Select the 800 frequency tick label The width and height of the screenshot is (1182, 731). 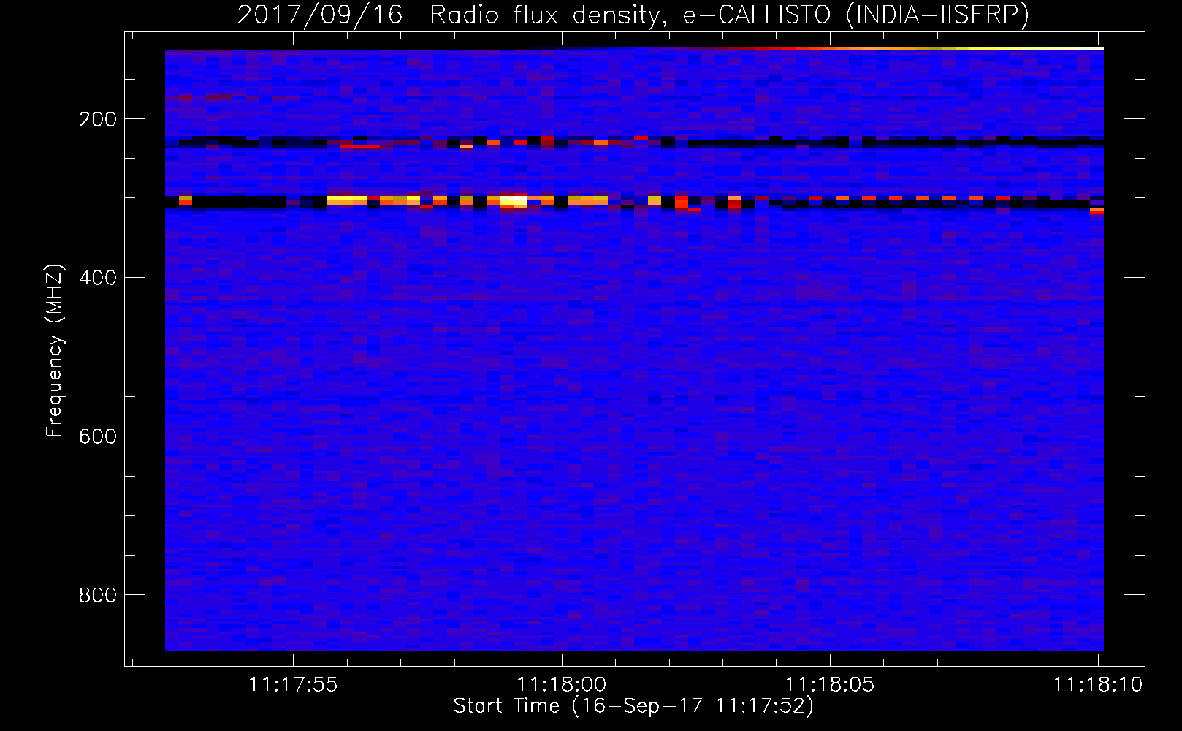pyautogui.click(x=97, y=595)
